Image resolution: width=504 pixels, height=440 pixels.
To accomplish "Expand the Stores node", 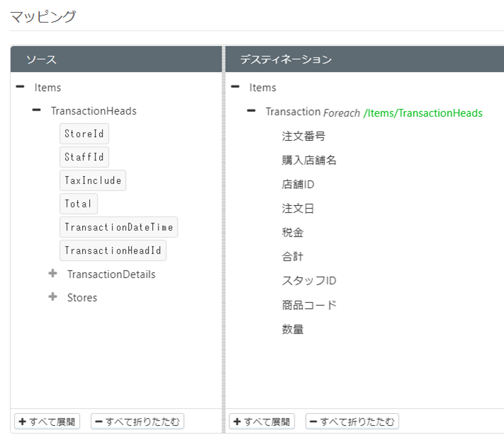I will click(52, 297).
